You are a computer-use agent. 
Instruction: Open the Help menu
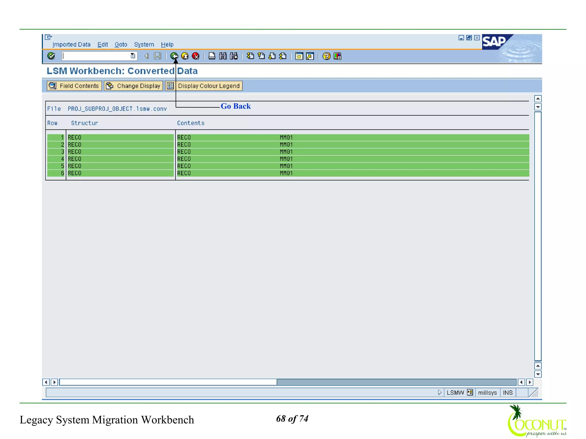click(167, 45)
